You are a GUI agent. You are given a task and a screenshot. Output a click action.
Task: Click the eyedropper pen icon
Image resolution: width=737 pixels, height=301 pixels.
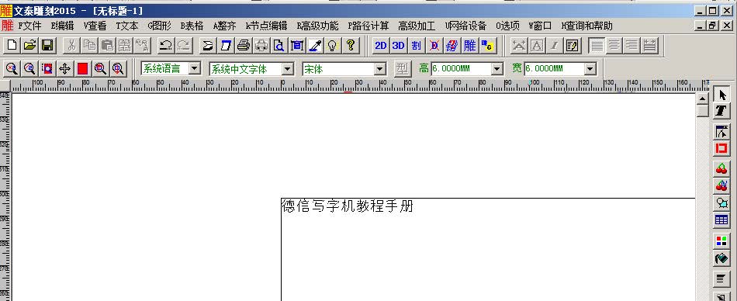coord(315,45)
